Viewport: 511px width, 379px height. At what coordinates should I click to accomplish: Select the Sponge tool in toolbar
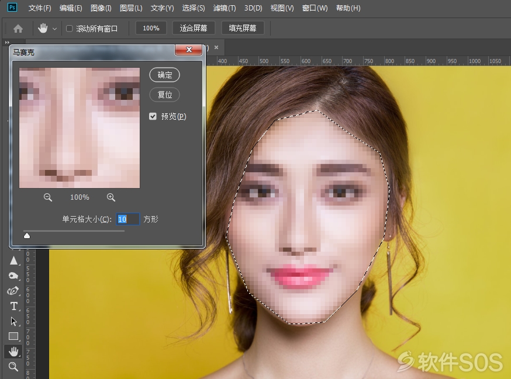pos(13,276)
